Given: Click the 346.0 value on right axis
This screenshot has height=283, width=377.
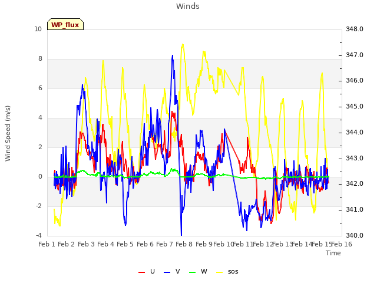Looking at the screenshot, I should (x=355, y=80).
